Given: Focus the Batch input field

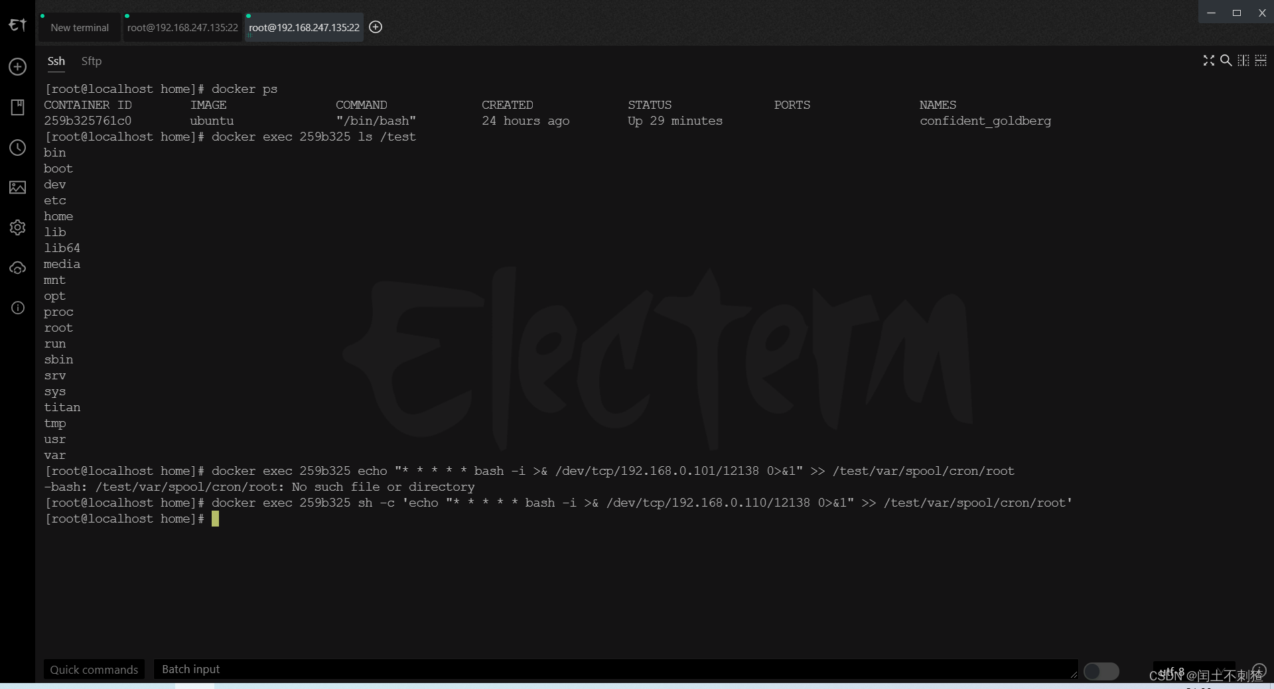Looking at the screenshot, I should [615, 669].
